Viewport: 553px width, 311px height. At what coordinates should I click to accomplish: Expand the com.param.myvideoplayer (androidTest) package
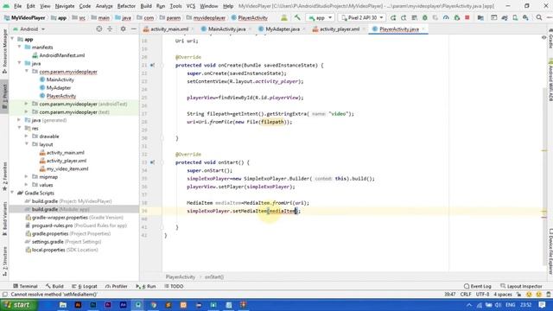(27, 104)
